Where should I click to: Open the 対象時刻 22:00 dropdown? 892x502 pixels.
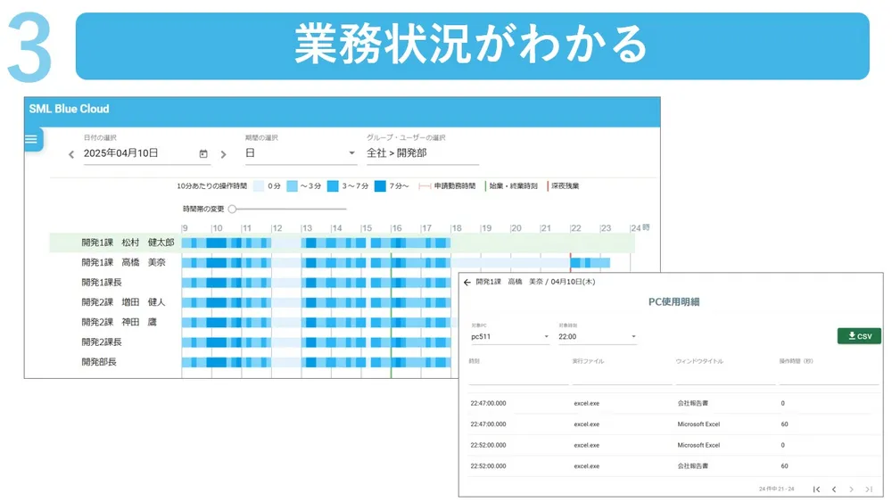pos(598,337)
